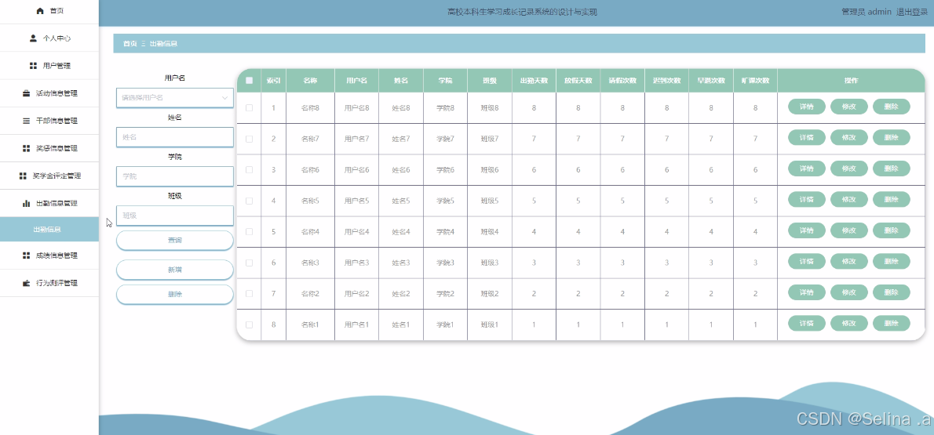The image size is (934, 435).
Task: Click the 早退次数 column header
Action: pyautogui.click(x=711, y=80)
